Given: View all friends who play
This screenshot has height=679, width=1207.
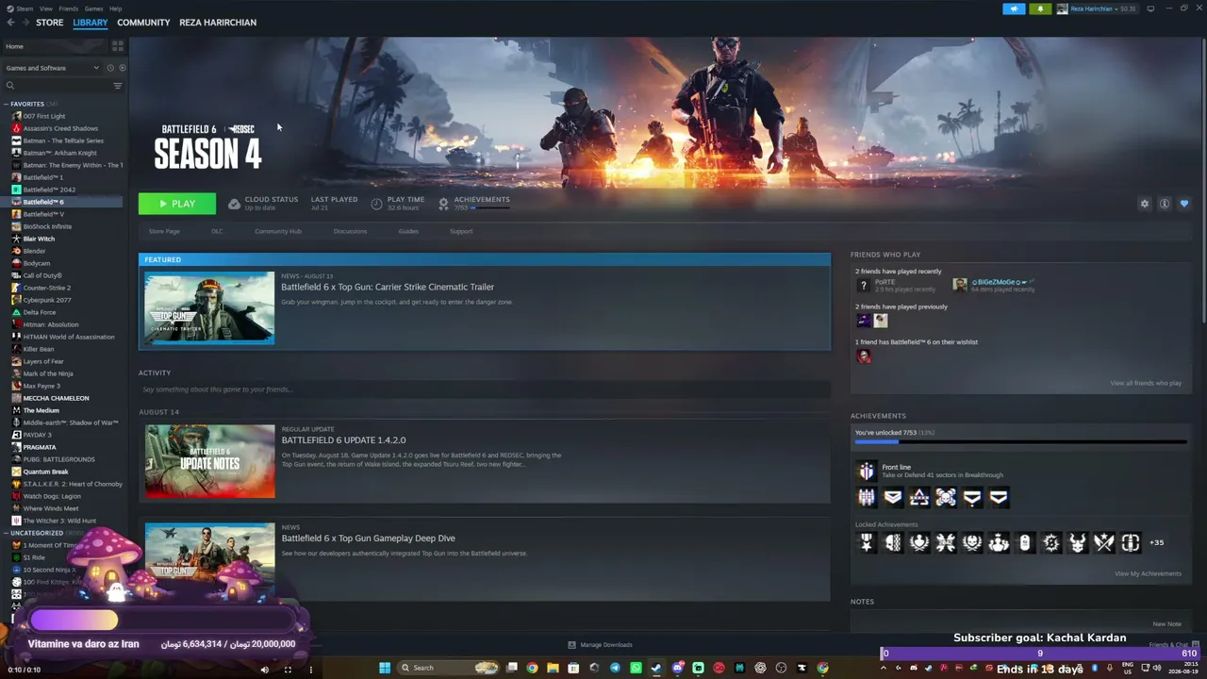Looking at the screenshot, I should (x=1146, y=383).
